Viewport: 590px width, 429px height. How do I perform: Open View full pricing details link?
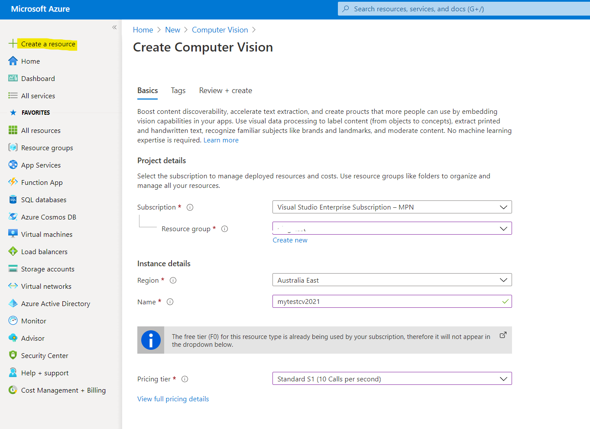pos(173,399)
